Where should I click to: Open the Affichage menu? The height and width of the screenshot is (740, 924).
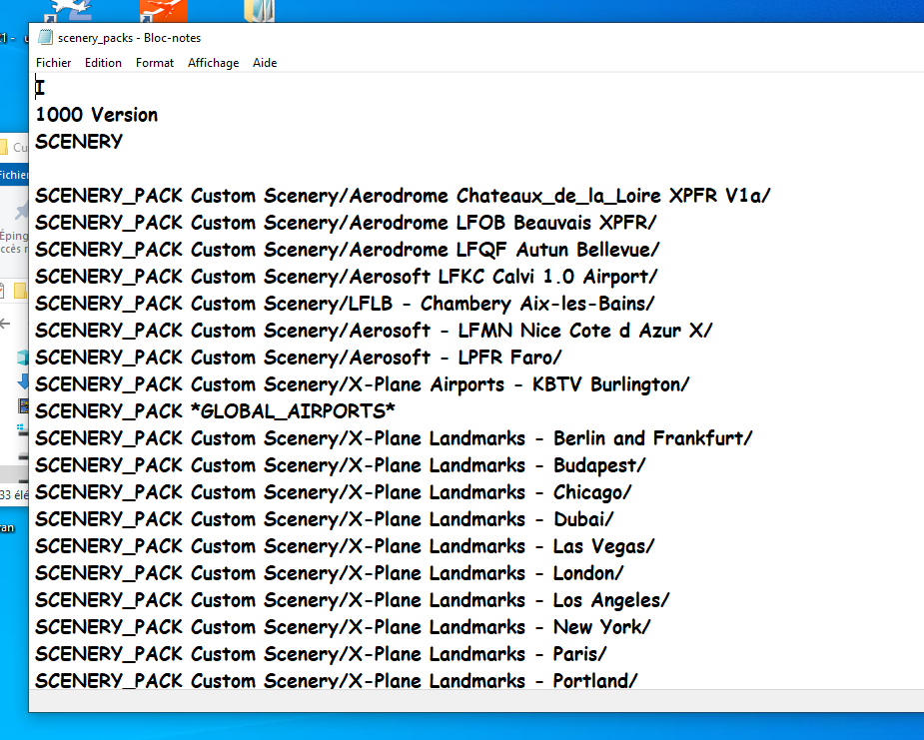pos(214,63)
